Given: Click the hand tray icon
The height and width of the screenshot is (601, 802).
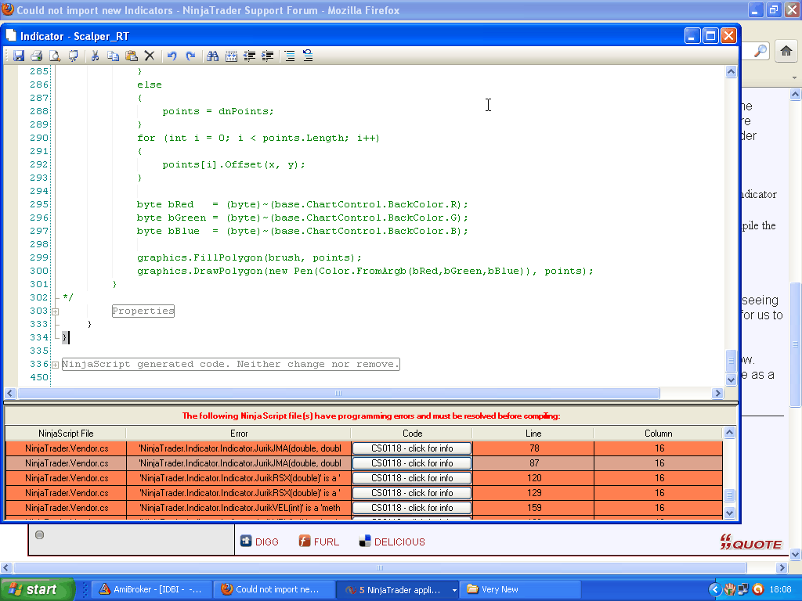Looking at the screenshot, I should pyautogui.click(x=730, y=589).
